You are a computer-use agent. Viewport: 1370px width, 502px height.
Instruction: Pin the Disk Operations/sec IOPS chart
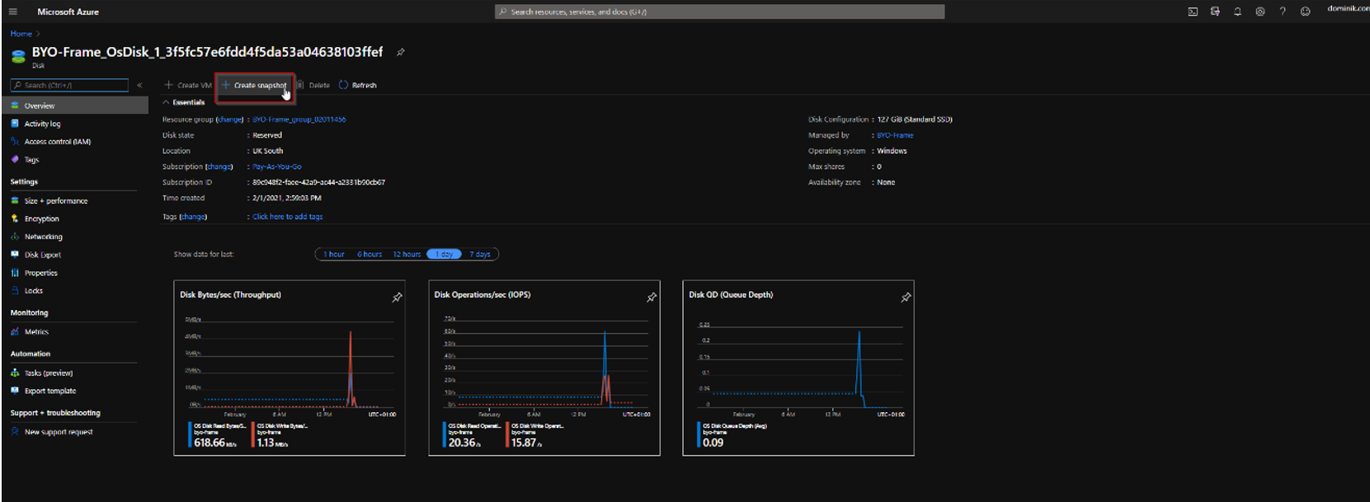pos(652,297)
